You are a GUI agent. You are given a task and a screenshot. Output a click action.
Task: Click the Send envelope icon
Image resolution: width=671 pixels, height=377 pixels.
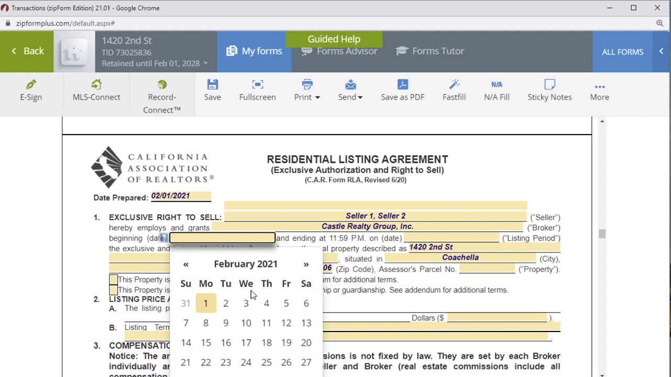(x=351, y=84)
